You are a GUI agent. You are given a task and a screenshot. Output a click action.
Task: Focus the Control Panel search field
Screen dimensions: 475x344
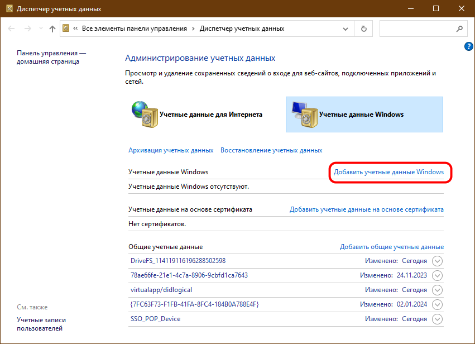pyautogui.click(x=424, y=29)
